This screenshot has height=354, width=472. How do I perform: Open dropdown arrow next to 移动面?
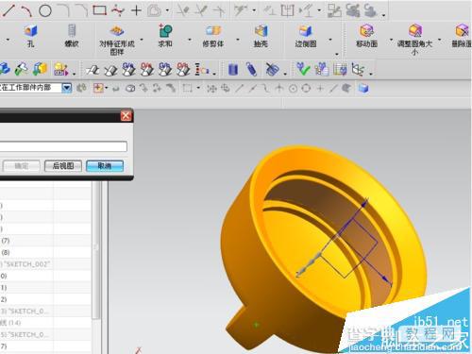click(x=391, y=40)
